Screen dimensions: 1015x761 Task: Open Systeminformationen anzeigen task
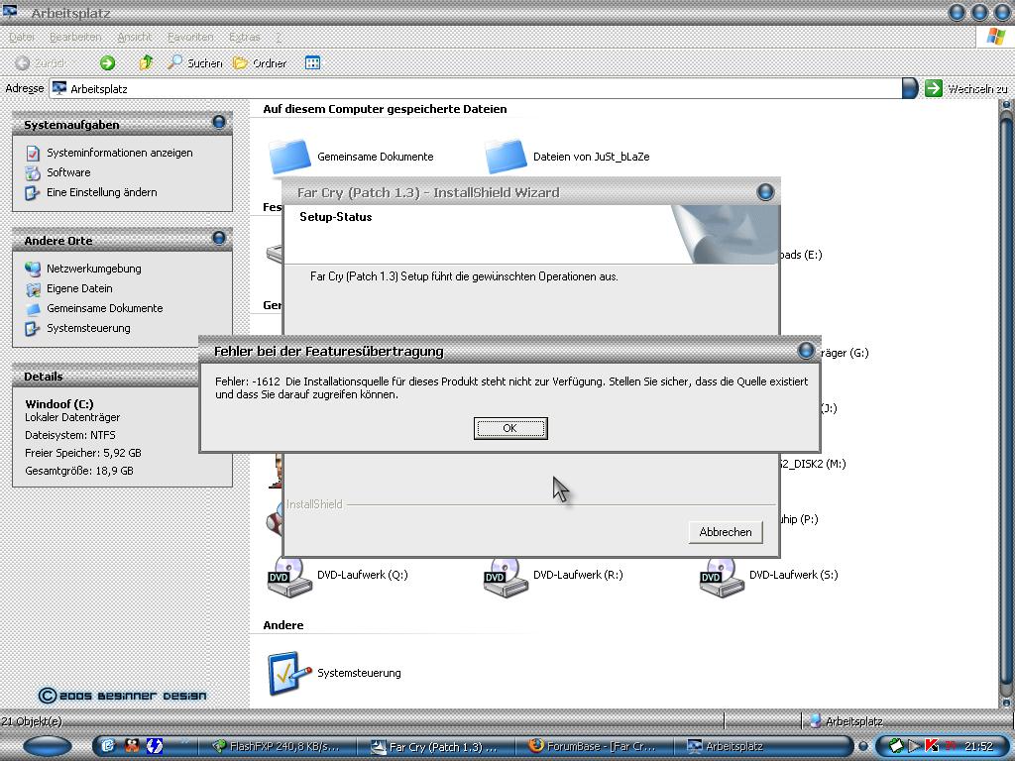[109, 153]
